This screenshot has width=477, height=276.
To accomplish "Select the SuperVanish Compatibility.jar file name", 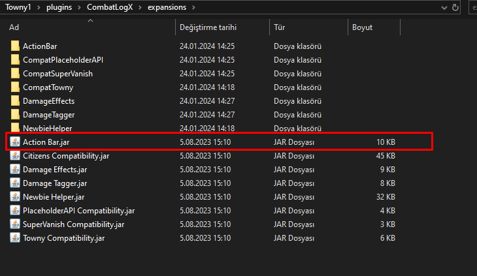I will point(74,224).
